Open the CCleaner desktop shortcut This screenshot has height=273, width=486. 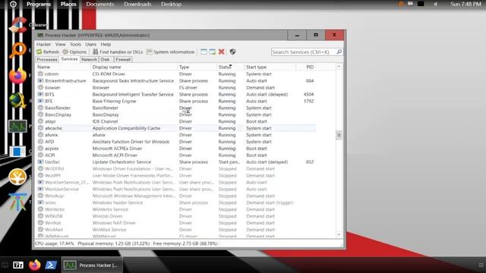pos(17,25)
